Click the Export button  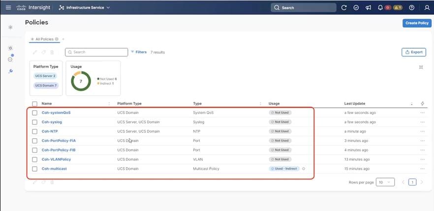pos(413,52)
